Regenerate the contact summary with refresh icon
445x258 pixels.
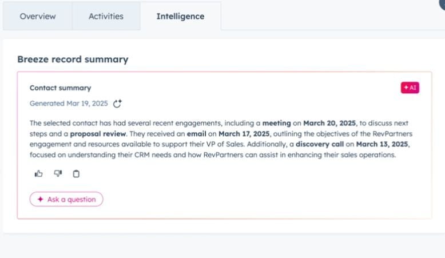(x=117, y=104)
